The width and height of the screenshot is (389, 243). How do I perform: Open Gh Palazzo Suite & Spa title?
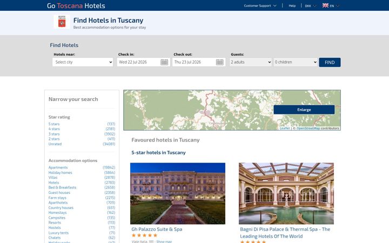157,229
